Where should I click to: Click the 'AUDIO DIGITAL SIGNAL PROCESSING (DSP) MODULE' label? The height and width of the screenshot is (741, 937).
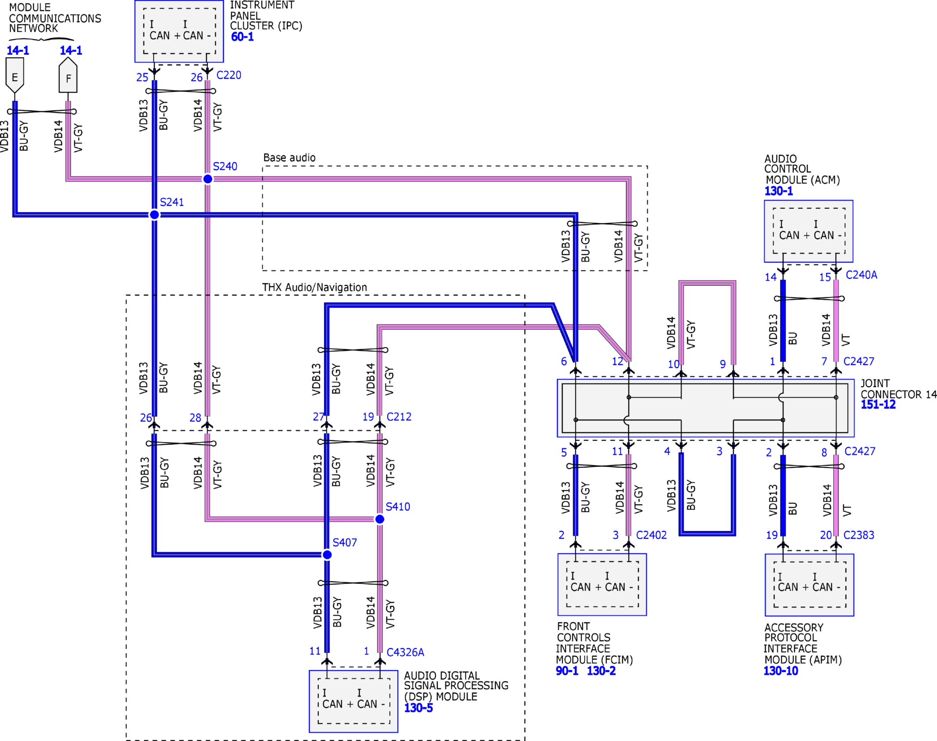[456, 686]
